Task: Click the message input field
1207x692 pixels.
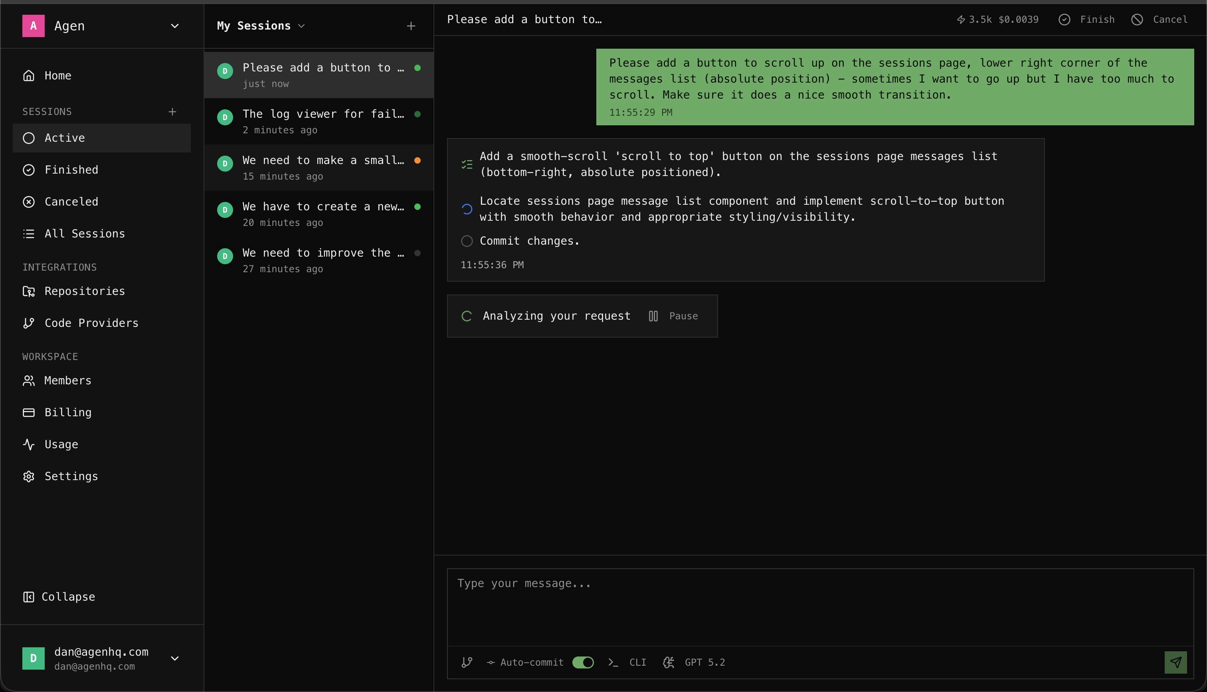Action: tap(820, 606)
